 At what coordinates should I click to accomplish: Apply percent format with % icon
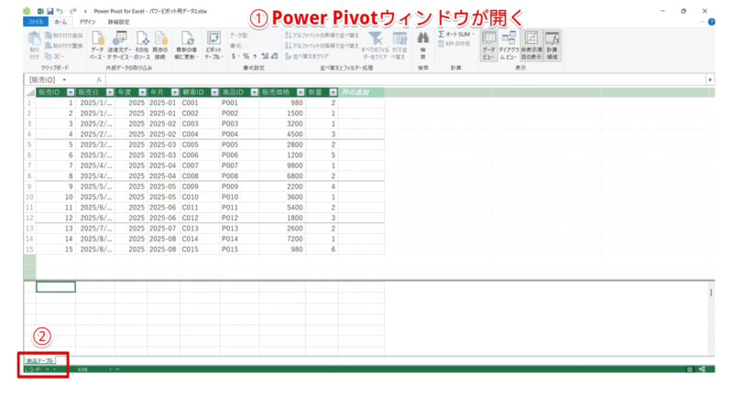(246, 56)
